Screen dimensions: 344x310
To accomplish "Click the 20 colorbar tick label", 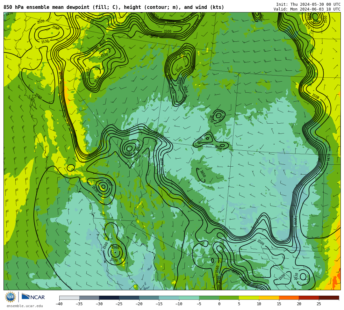I will [x=299, y=304].
